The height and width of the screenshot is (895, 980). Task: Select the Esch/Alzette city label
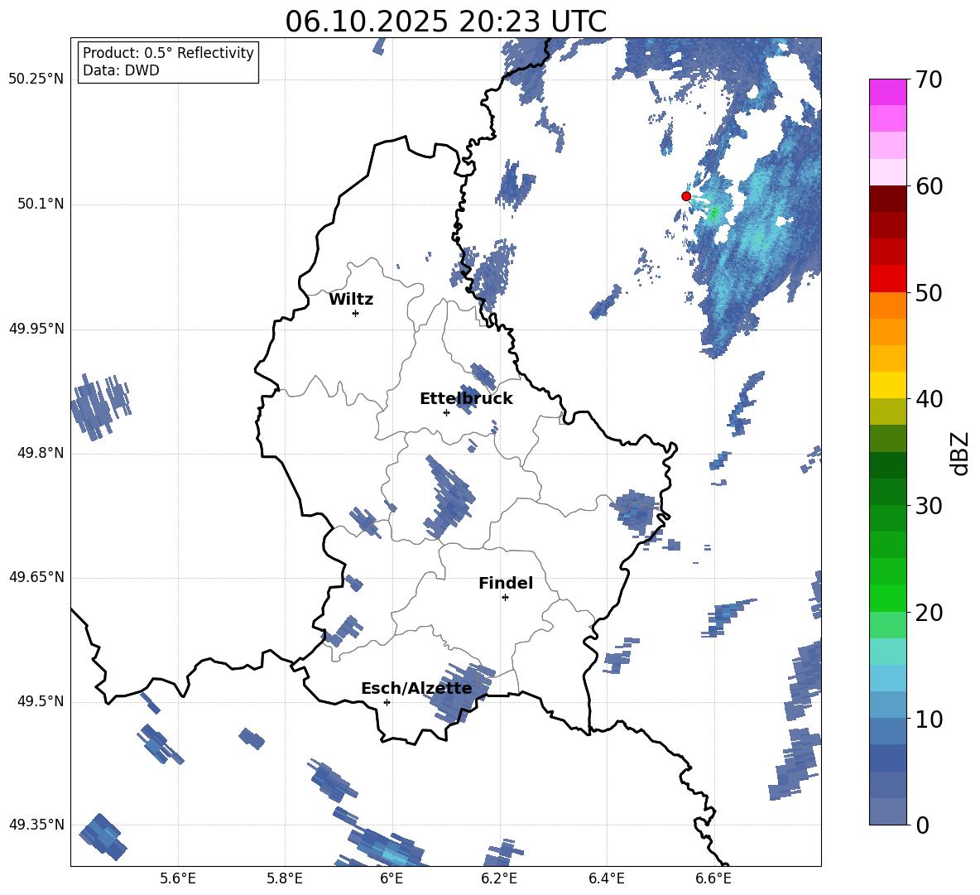pyautogui.click(x=416, y=688)
